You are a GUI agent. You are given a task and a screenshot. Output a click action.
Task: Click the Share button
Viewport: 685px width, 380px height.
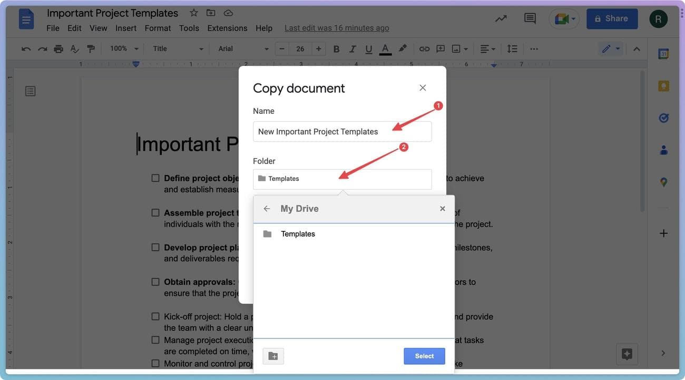[612, 18]
